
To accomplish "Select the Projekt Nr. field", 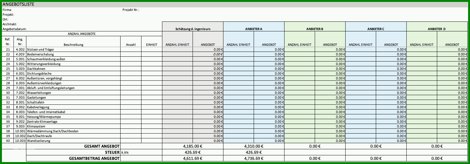I will pos(131,10).
